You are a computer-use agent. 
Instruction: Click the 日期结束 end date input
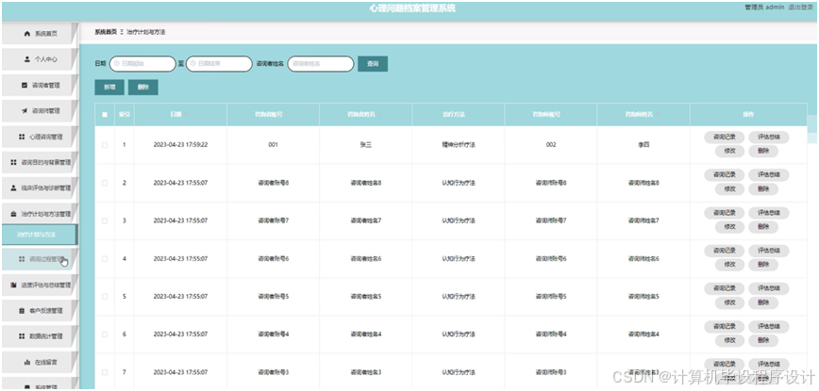coord(219,64)
